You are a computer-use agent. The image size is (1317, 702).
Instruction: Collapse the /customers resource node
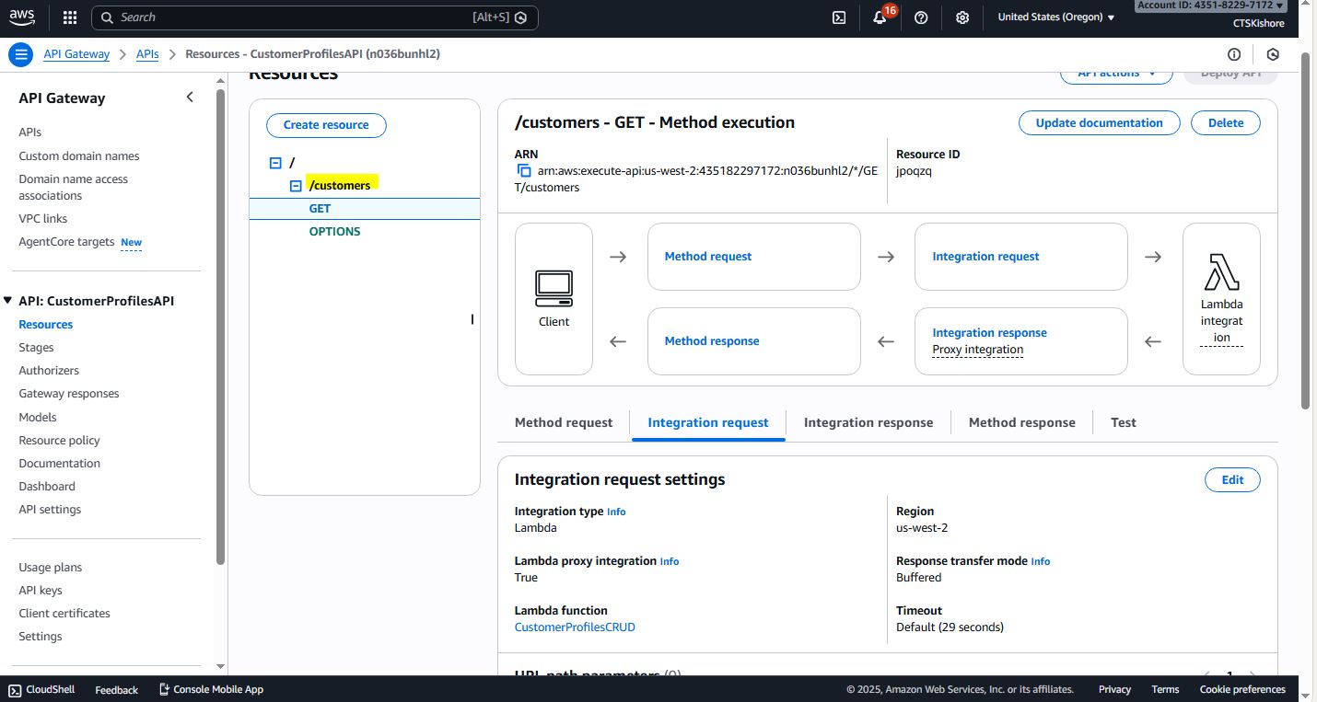click(x=296, y=186)
